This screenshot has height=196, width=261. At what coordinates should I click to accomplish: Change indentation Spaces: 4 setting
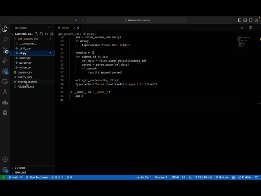pyautogui.click(x=161, y=177)
